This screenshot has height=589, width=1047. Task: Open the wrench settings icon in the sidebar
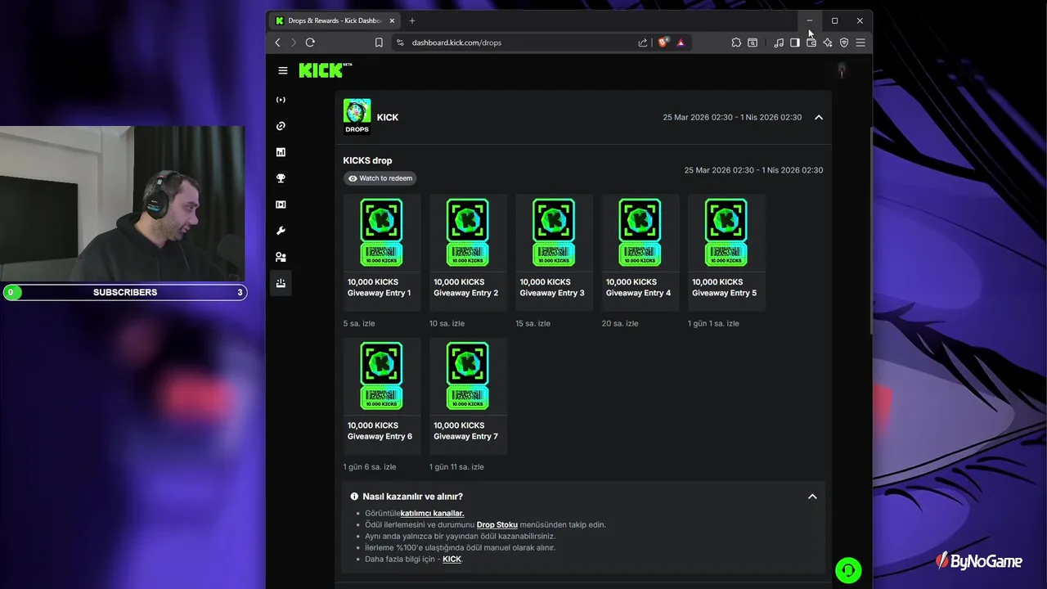tap(281, 231)
